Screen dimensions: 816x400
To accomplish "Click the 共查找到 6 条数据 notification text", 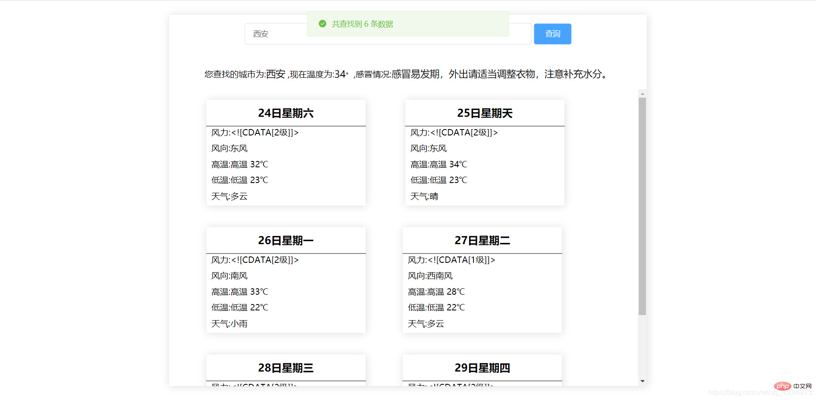I will (x=363, y=24).
